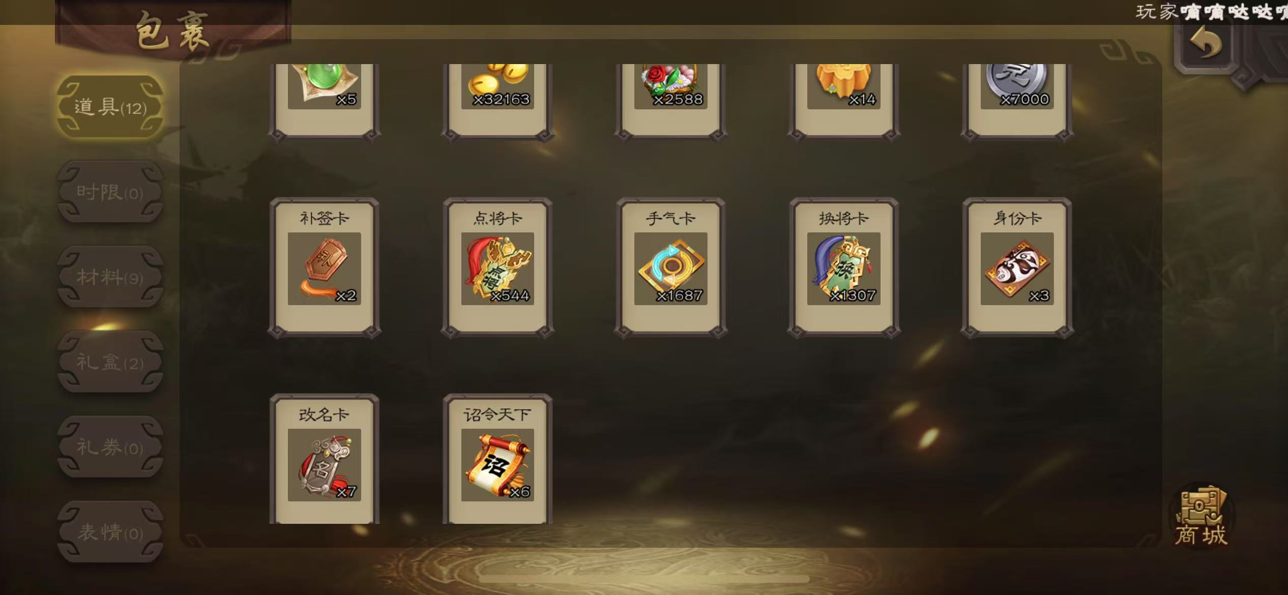Open the 材料(9) tab
Viewport: 1288px width, 595px height.
coord(110,277)
